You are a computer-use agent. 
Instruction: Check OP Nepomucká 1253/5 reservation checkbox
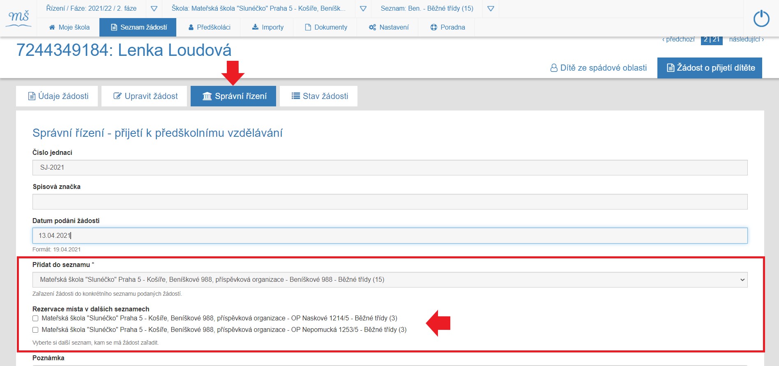tap(35, 330)
